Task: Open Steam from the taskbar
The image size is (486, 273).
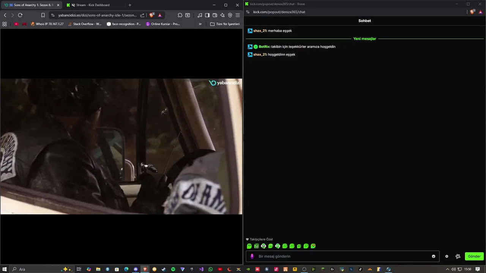Action: pos(164,269)
